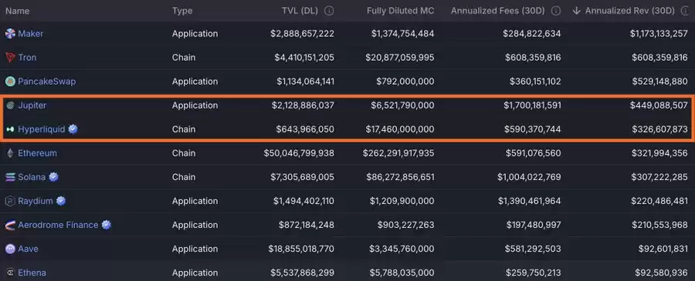Click the sort arrow on Annualized Rev column

click(x=576, y=11)
